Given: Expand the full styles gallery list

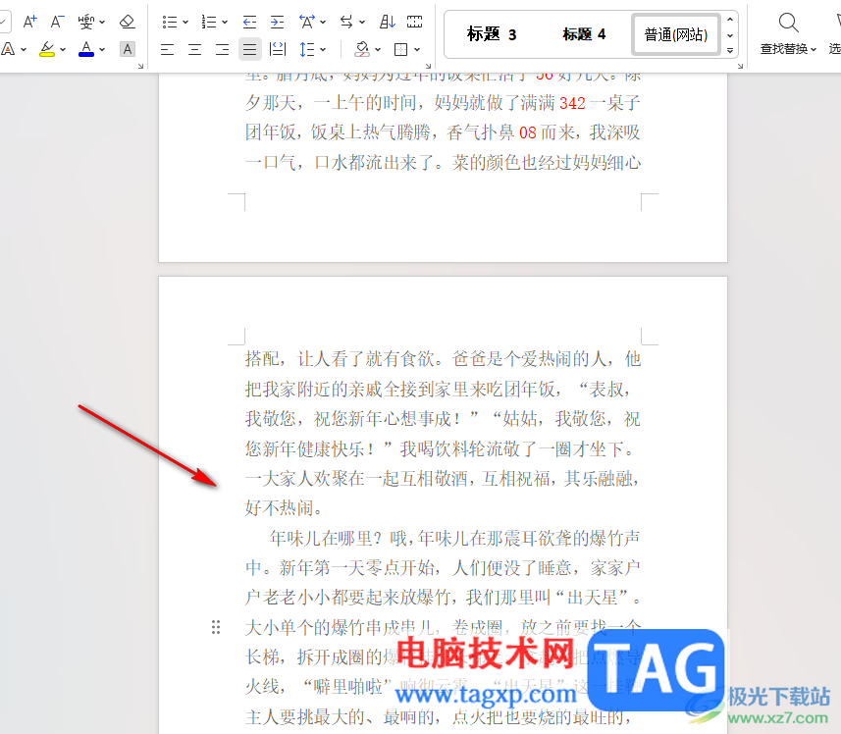Looking at the screenshot, I should 730,50.
